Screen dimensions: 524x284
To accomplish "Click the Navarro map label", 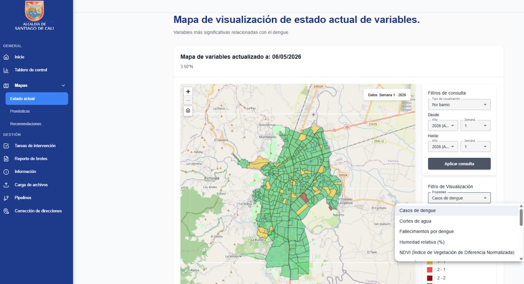I will pos(338,214).
